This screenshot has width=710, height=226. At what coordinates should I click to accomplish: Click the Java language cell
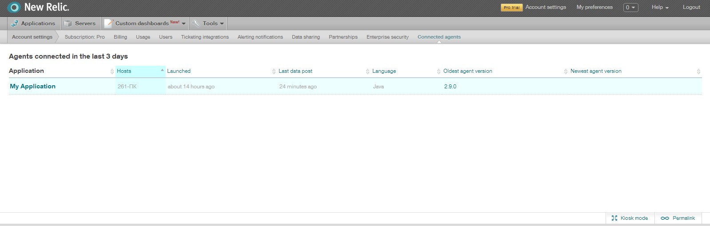379,87
